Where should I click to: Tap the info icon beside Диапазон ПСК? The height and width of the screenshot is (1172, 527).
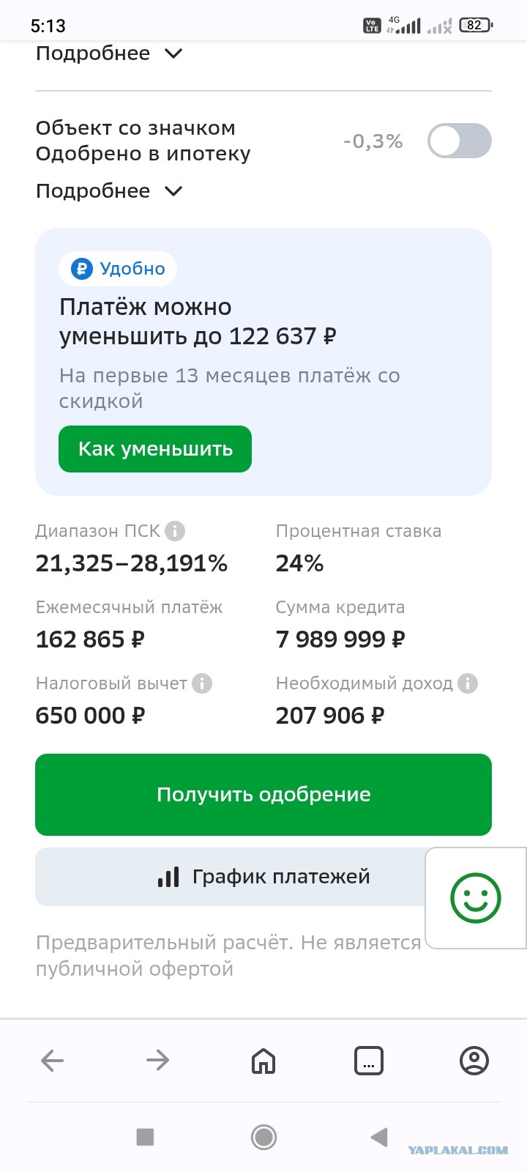(175, 531)
